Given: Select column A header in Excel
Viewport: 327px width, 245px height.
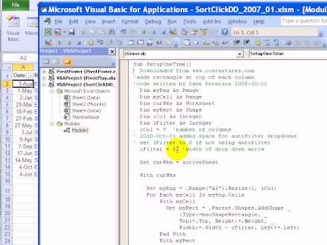Looking at the screenshot, I should (x=23, y=67).
